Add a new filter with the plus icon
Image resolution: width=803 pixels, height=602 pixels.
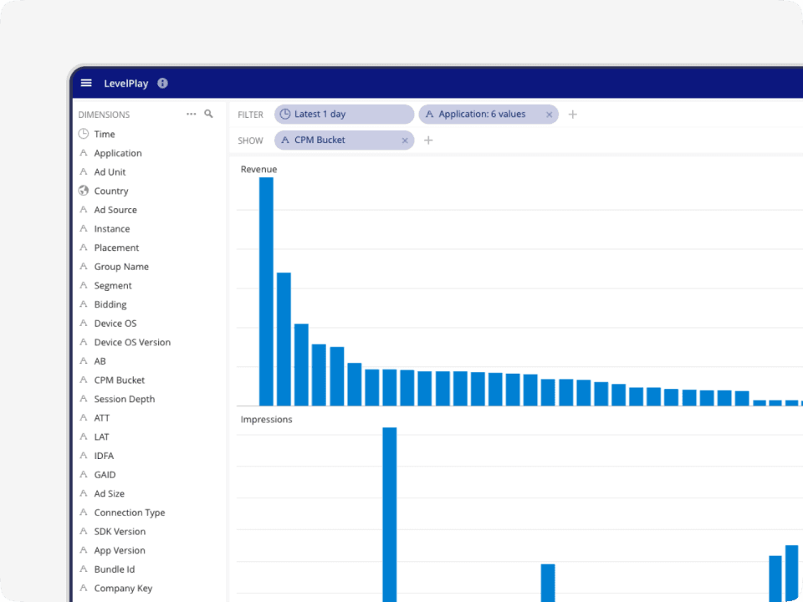(x=572, y=115)
